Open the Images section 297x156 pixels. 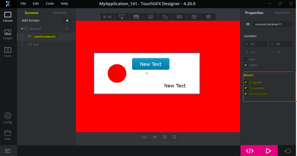tap(8, 35)
